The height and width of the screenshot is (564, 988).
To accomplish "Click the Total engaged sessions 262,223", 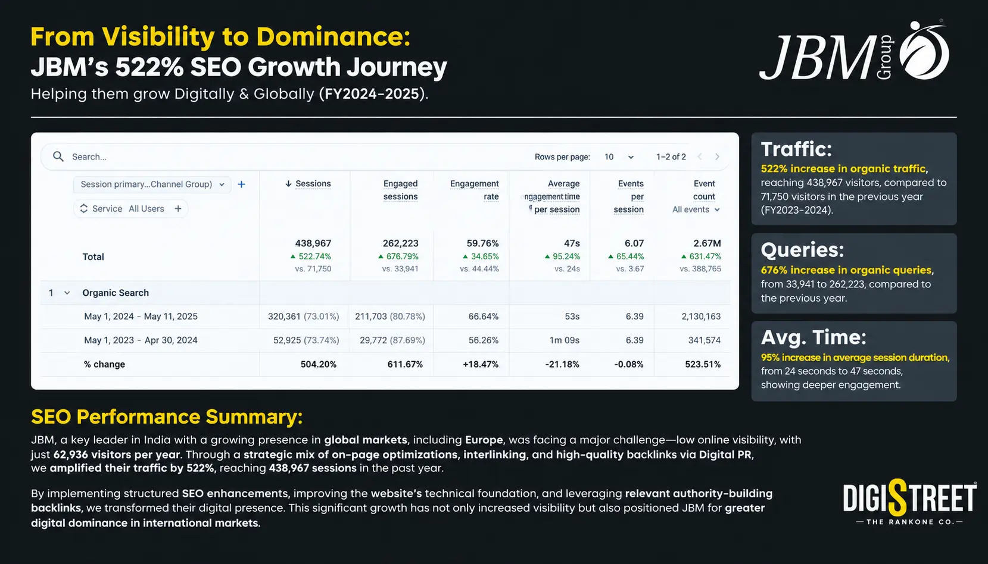I will pos(401,243).
